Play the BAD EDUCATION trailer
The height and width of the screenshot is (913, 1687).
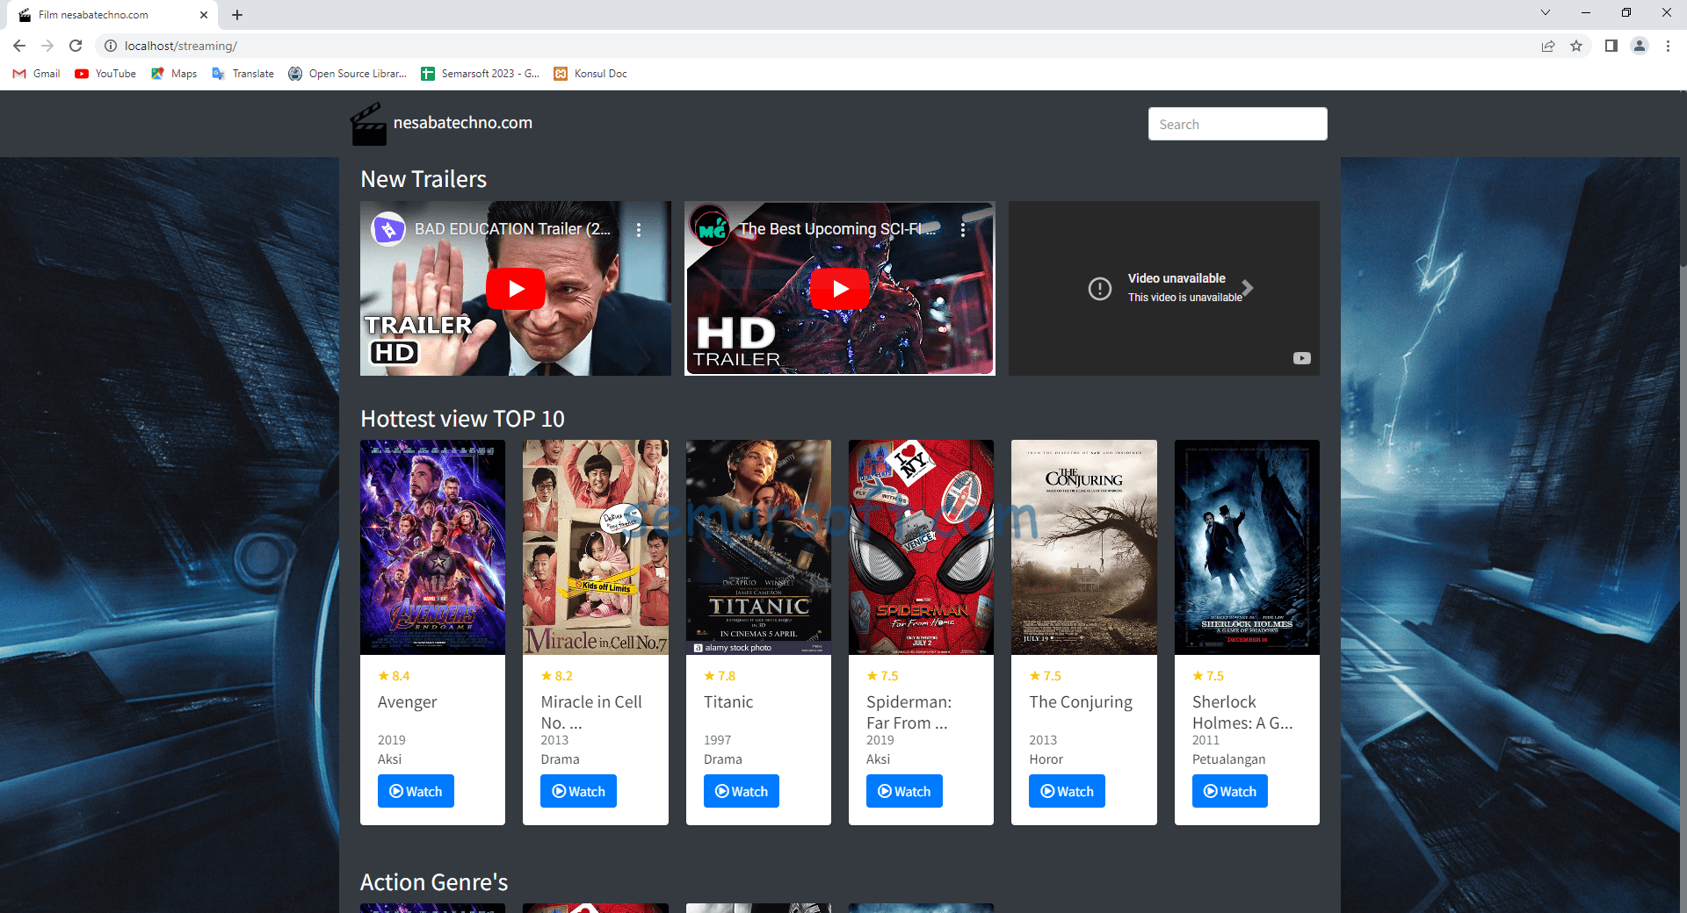(516, 289)
